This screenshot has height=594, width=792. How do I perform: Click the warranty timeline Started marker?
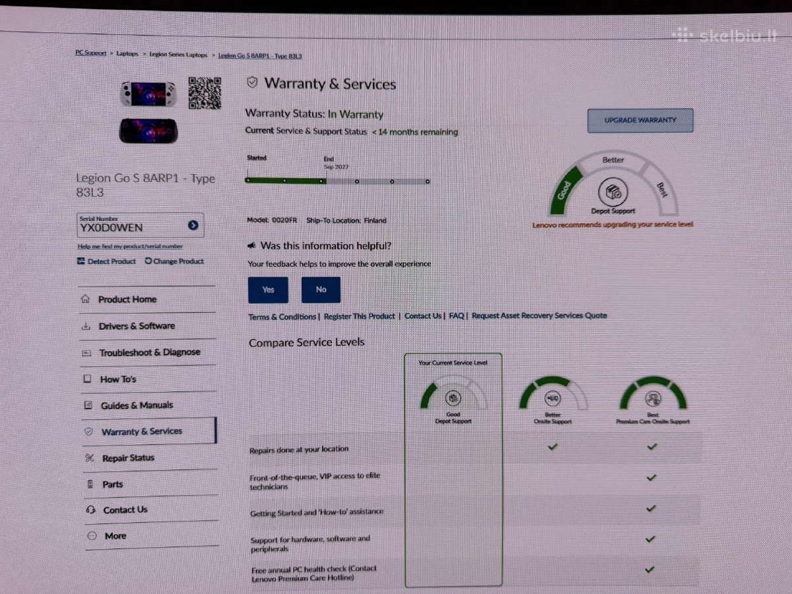(x=247, y=180)
